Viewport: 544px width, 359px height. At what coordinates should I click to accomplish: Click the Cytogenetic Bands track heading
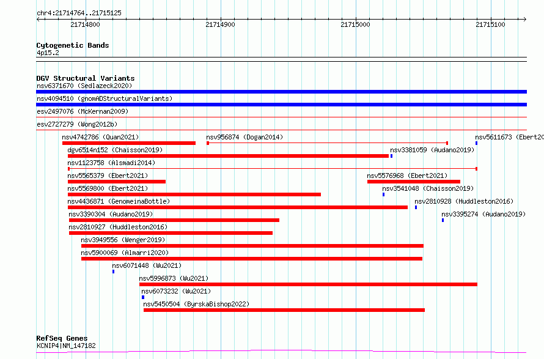pos(73,45)
